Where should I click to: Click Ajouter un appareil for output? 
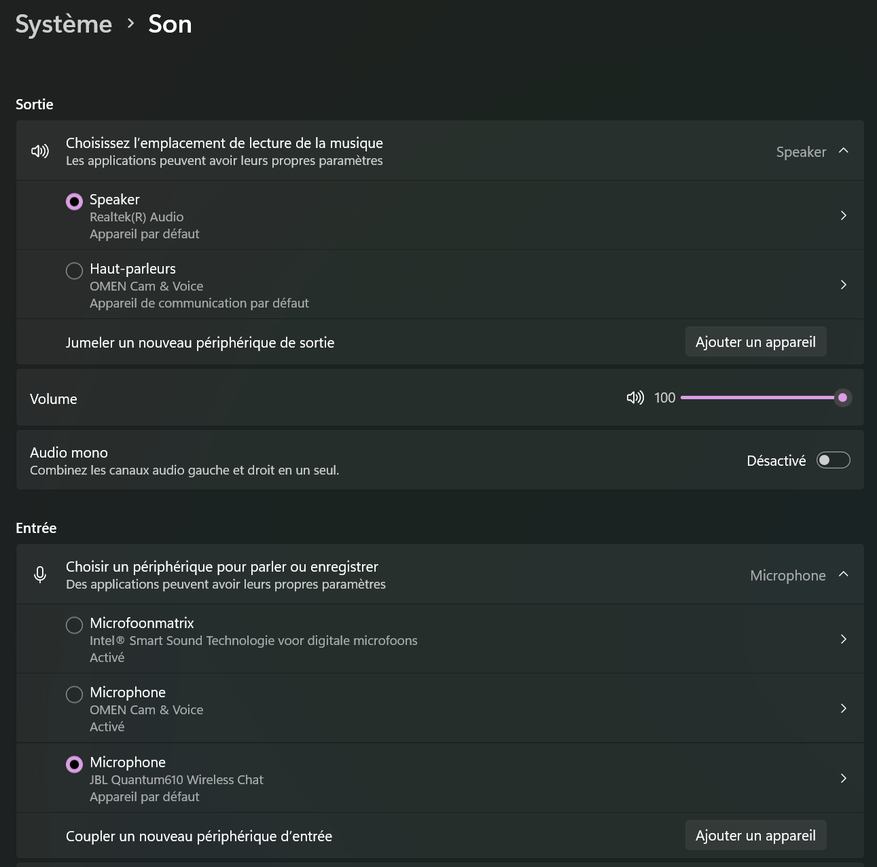[755, 342]
